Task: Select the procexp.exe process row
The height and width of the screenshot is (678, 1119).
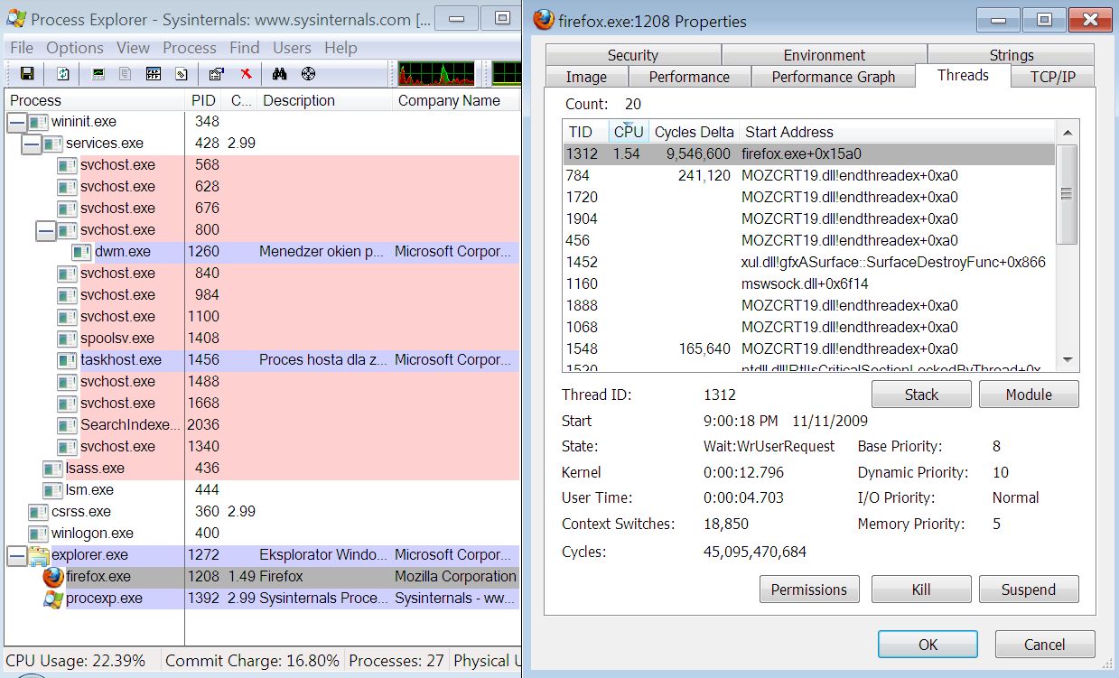Action: 262,598
